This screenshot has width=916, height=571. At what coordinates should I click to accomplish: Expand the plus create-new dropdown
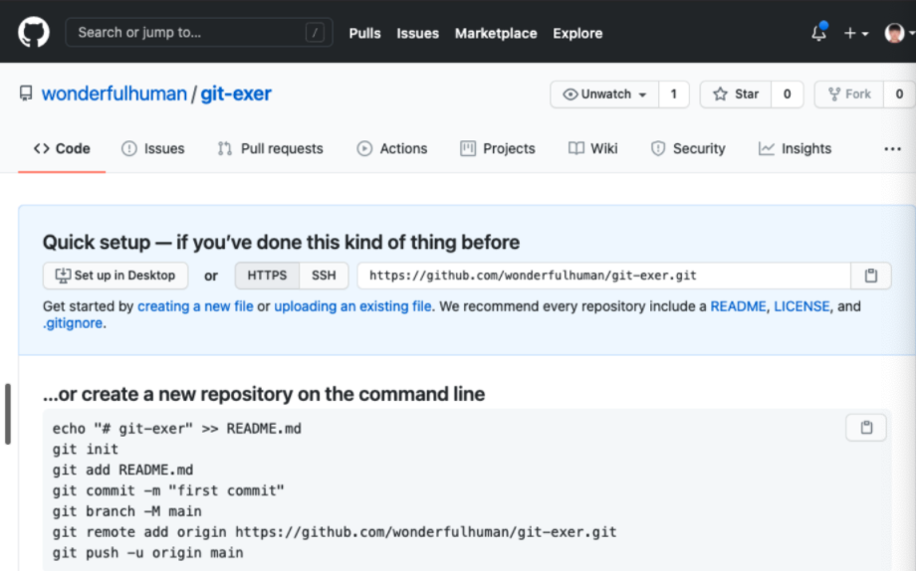click(x=856, y=33)
